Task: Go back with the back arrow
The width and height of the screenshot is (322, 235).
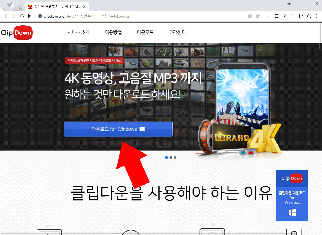Action: pyautogui.click(x=6, y=16)
